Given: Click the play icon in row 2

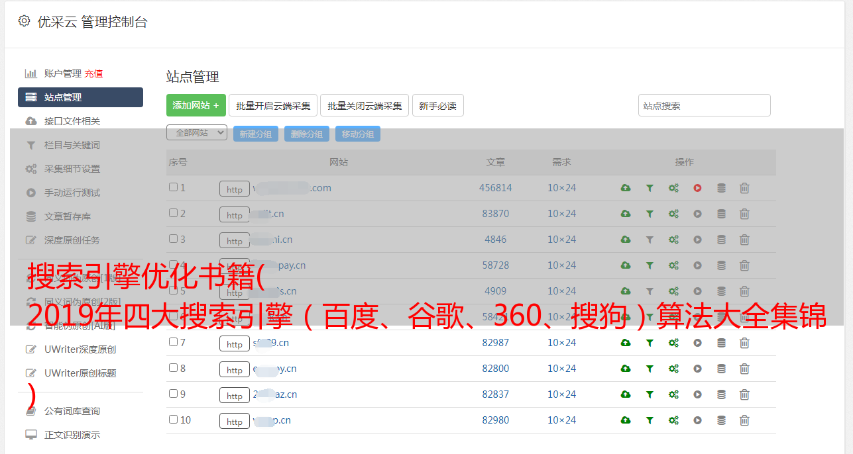Looking at the screenshot, I should pyautogui.click(x=697, y=214).
